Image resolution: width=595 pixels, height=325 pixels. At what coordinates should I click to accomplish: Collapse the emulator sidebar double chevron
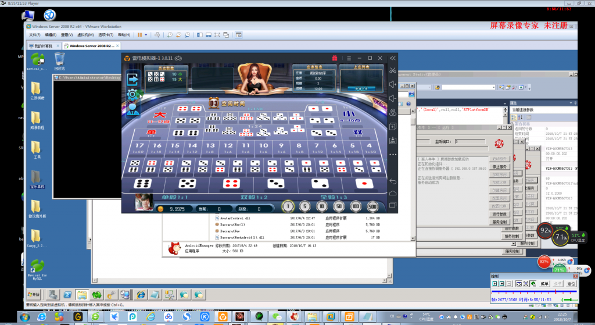tap(393, 58)
